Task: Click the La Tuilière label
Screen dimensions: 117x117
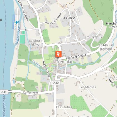Action: [31, 92]
